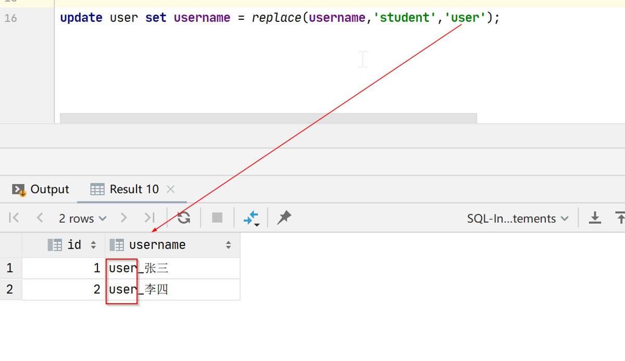Click the export data download icon
625x361 pixels.
click(x=595, y=218)
